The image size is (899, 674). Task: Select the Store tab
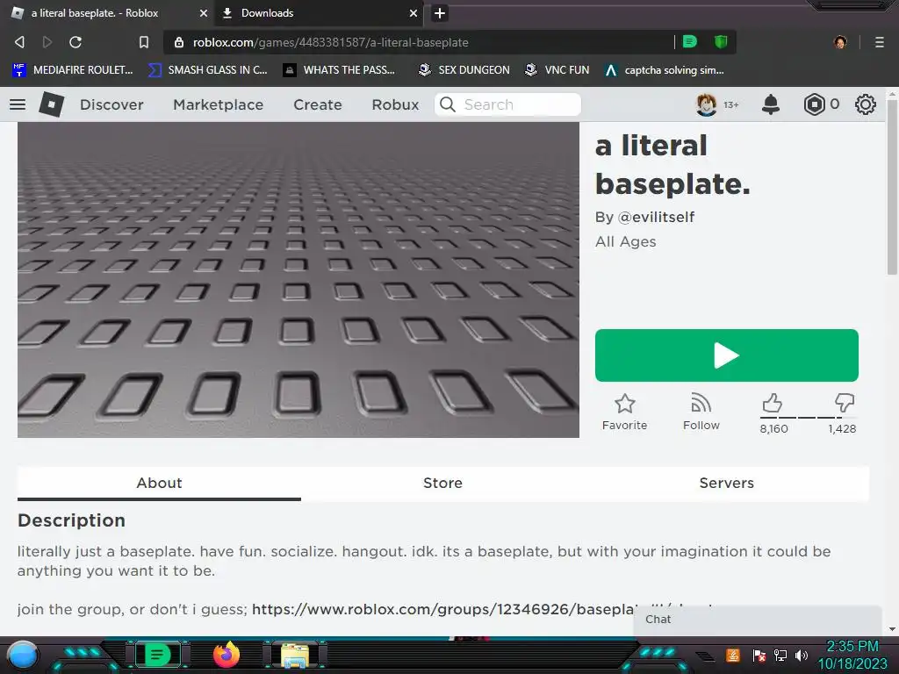[x=442, y=484]
